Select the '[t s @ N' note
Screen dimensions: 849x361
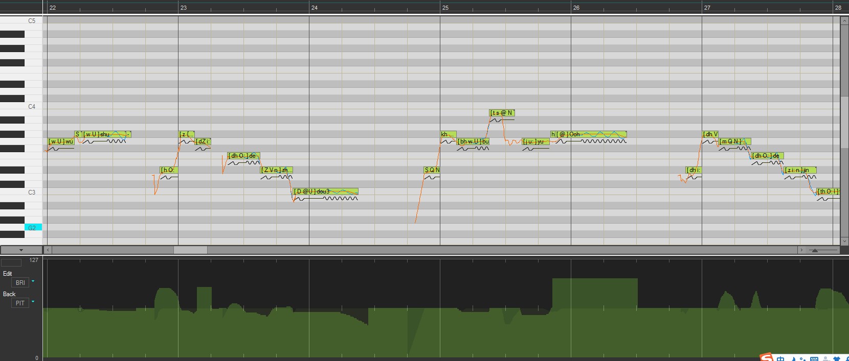(502, 113)
